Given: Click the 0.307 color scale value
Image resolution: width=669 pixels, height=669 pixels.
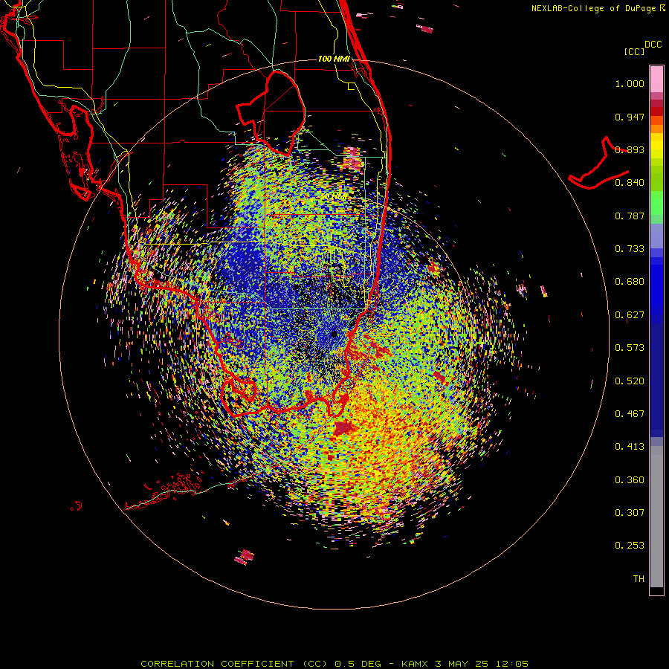Looking at the screenshot, I should [630, 513].
